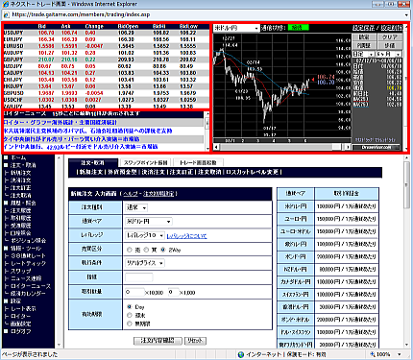Click the square bullet beside ログオフ in sidebar
The width and height of the screenshot is (413, 360).
(x=6, y=331)
